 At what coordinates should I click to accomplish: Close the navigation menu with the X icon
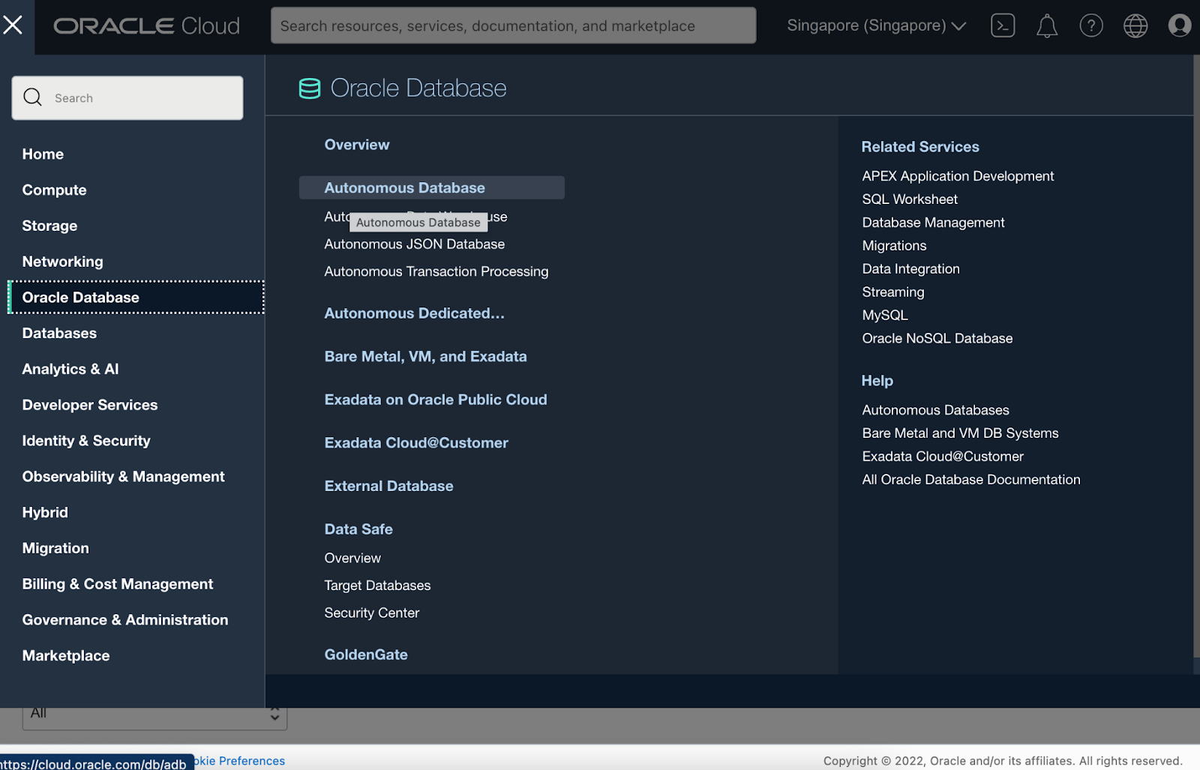[x=13, y=25]
